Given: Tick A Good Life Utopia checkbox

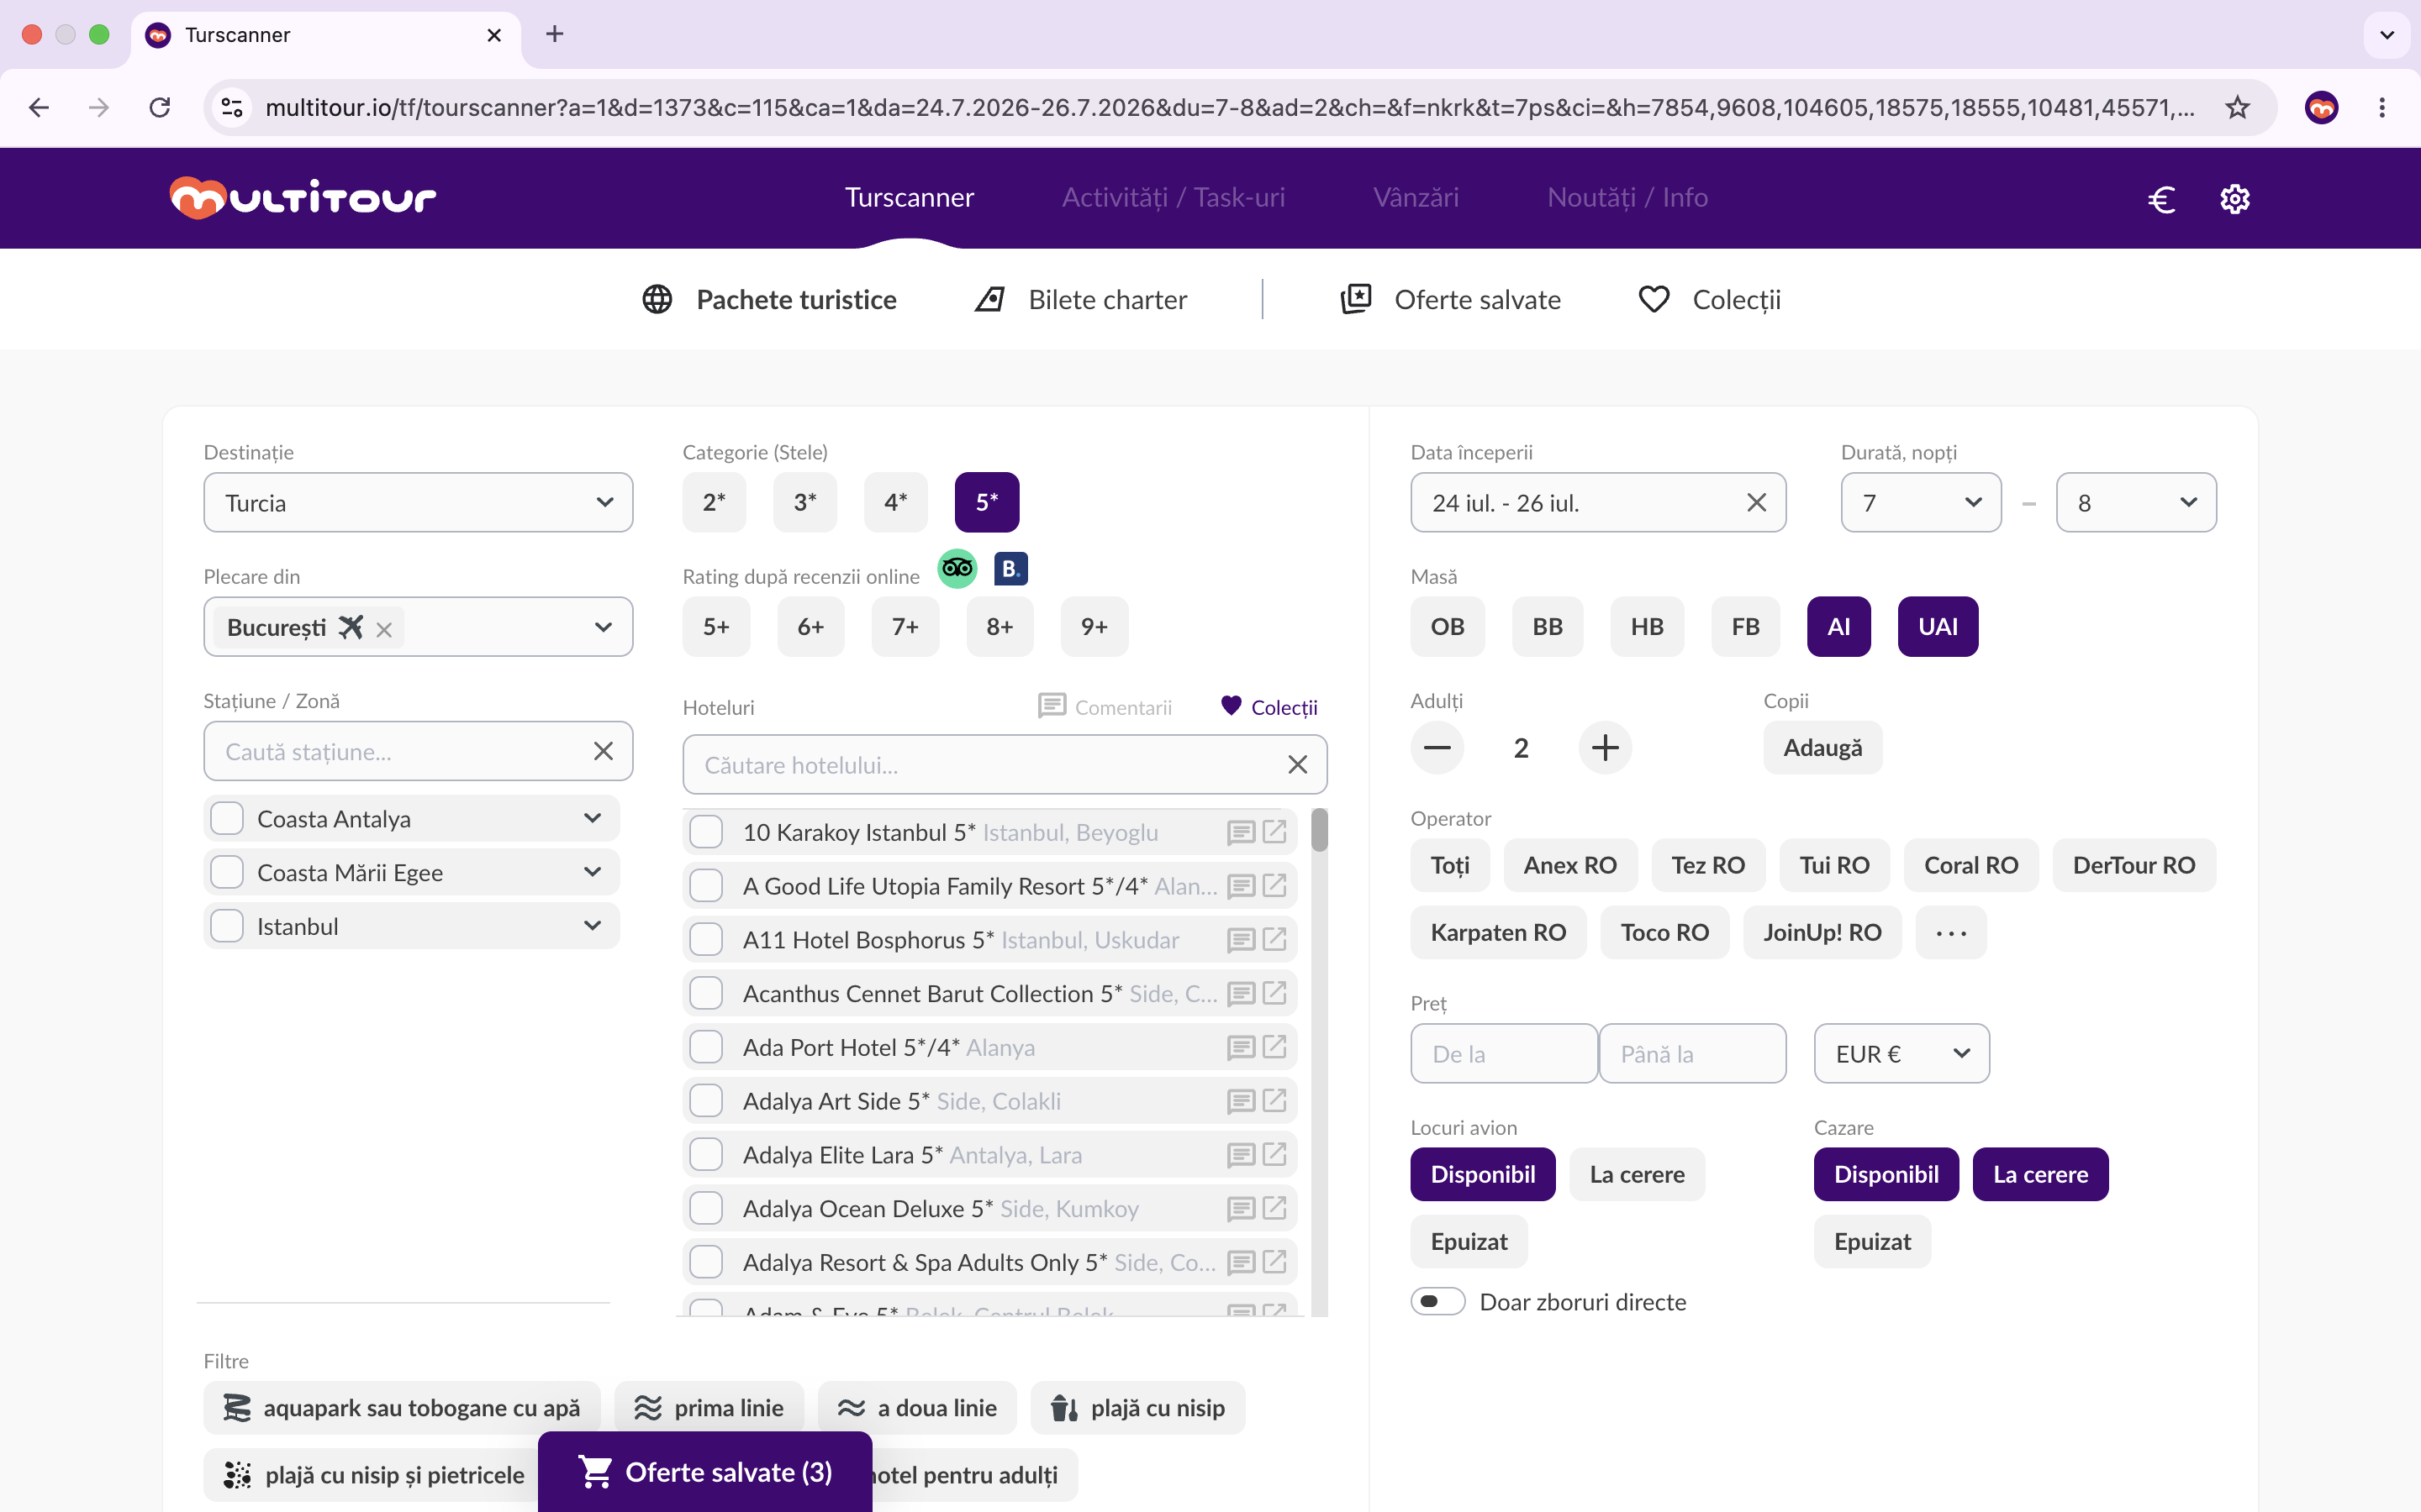Looking at the screenshot, I should pyautogui.click(x=706, y=886).
